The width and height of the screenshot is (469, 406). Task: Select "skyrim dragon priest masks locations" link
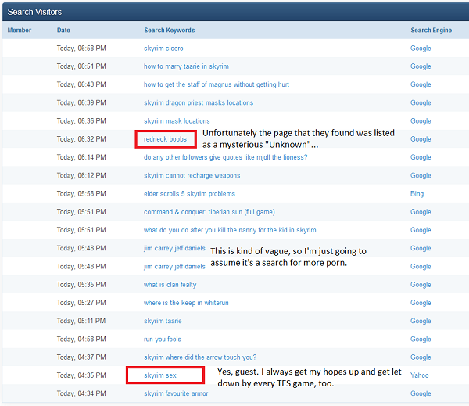click(199, 102)
